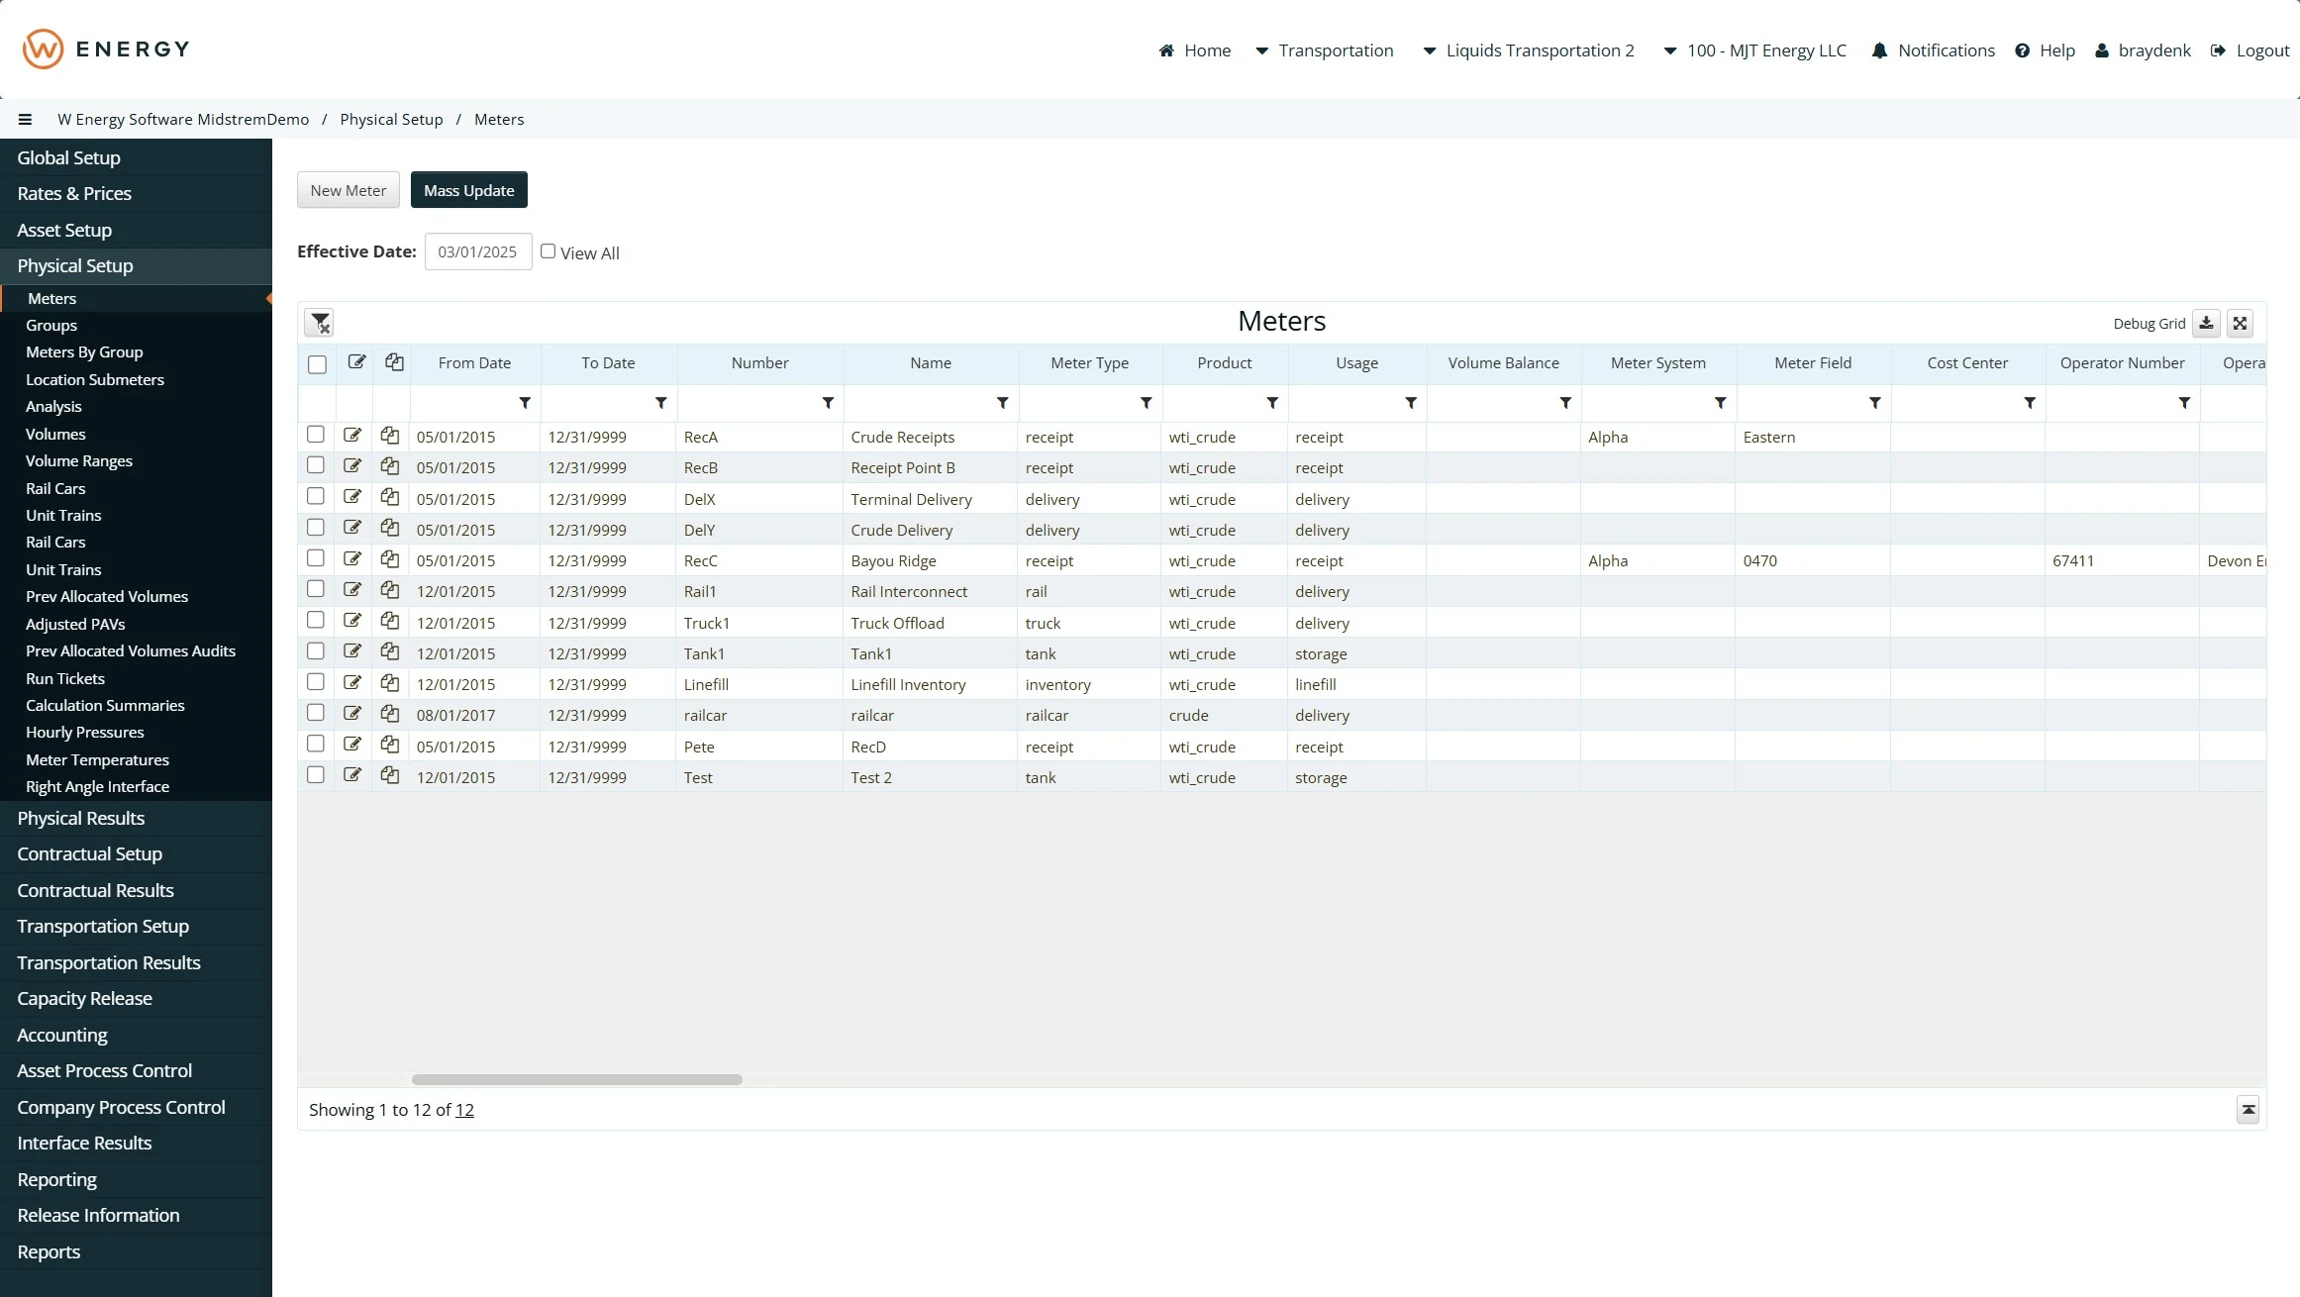Image resolution: width=2300 pixels, height=1297 pixels.
Task: Check the select-all header checkbox
Action: pos(317,364)
